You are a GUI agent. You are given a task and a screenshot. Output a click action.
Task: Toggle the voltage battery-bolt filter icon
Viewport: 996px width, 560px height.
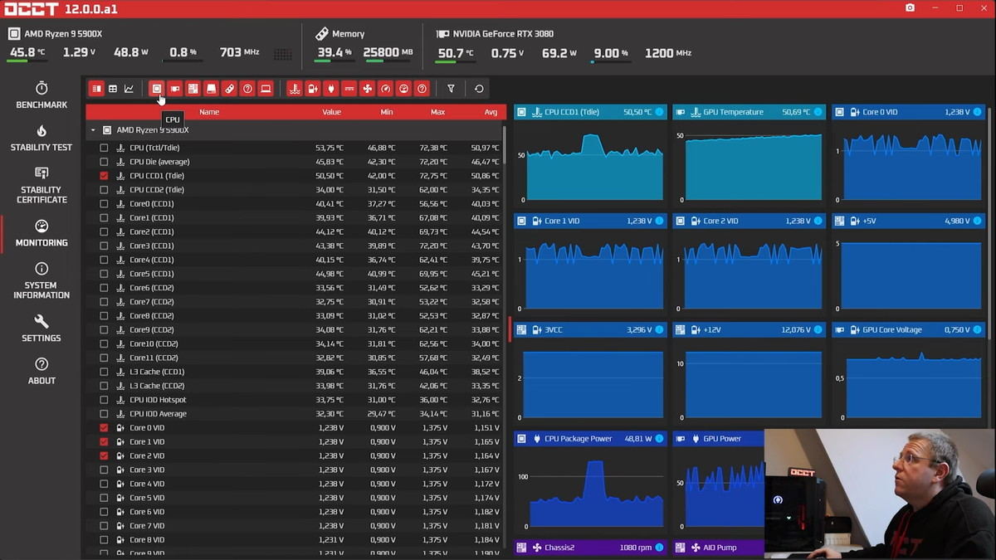pyautogui.click(x=312, y=88)
